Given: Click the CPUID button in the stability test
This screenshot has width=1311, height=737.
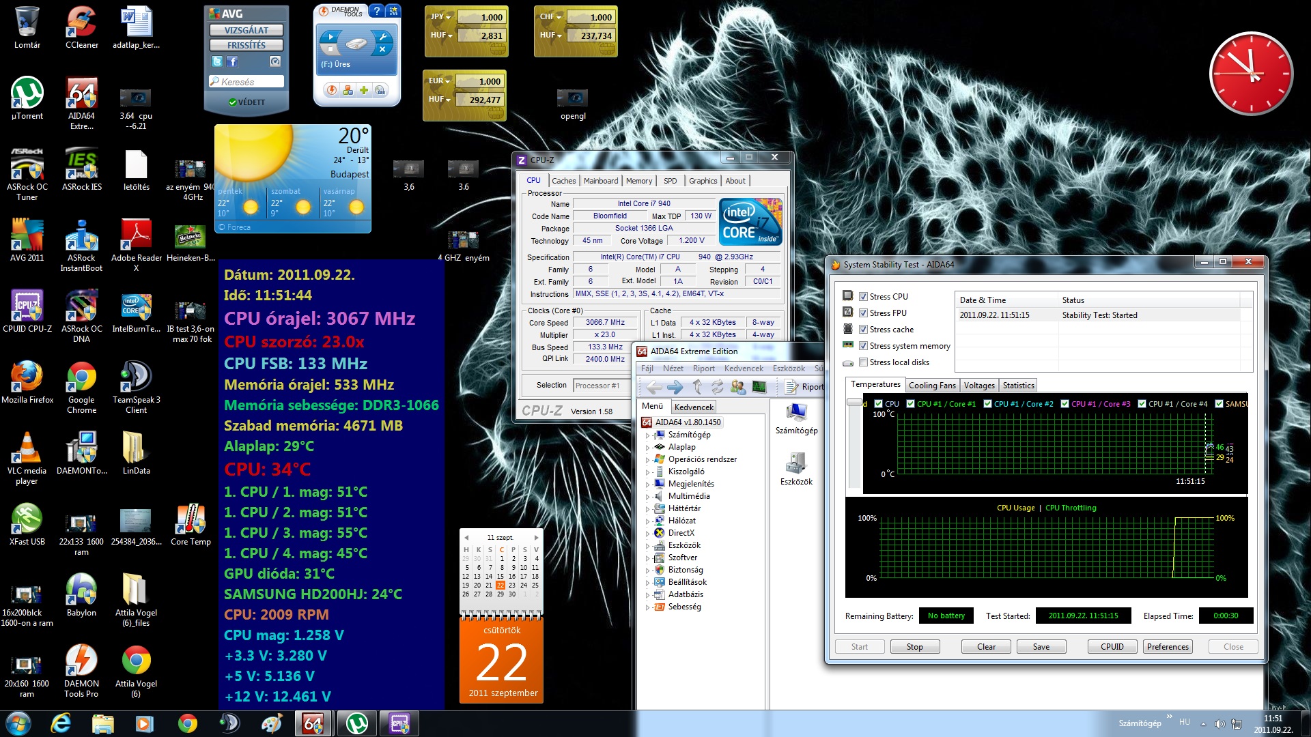Looking at the screenshot, I should click(1112, 647).
